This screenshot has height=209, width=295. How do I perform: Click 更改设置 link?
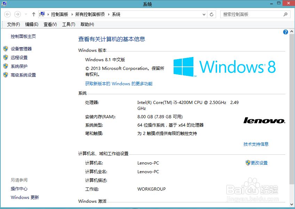coord(259,163)
